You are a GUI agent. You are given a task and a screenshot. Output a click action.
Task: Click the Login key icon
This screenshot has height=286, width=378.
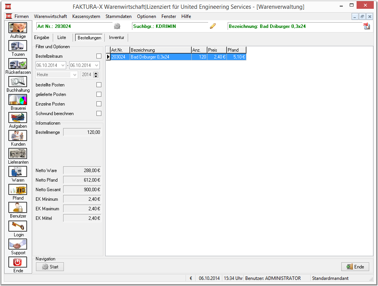click(18, 226)
